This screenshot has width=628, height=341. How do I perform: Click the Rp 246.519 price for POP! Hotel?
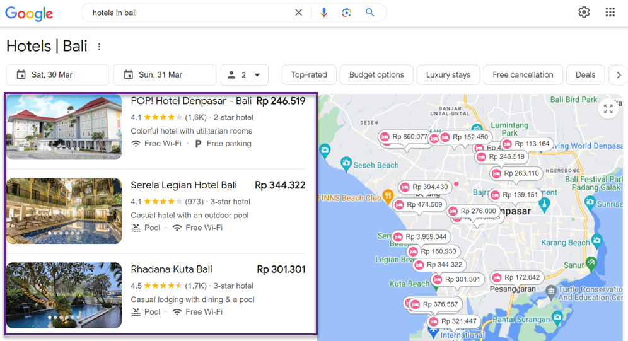(281, 101)
